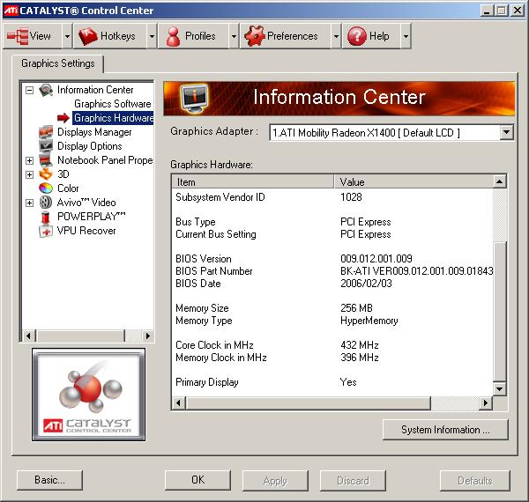Click the Preferences gear icon

[x=255, y=36]
